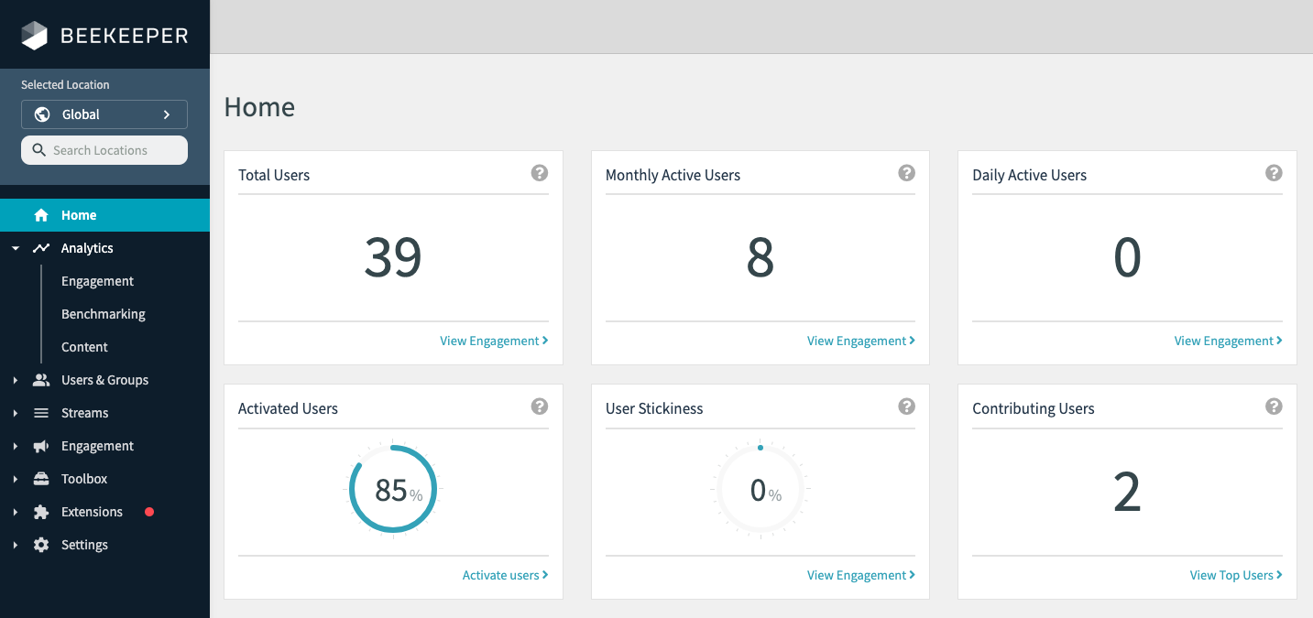Click Activate users on the Activated Users card
The height and width of the screenshot is (618, 1313).
click(x=505, y=574)
